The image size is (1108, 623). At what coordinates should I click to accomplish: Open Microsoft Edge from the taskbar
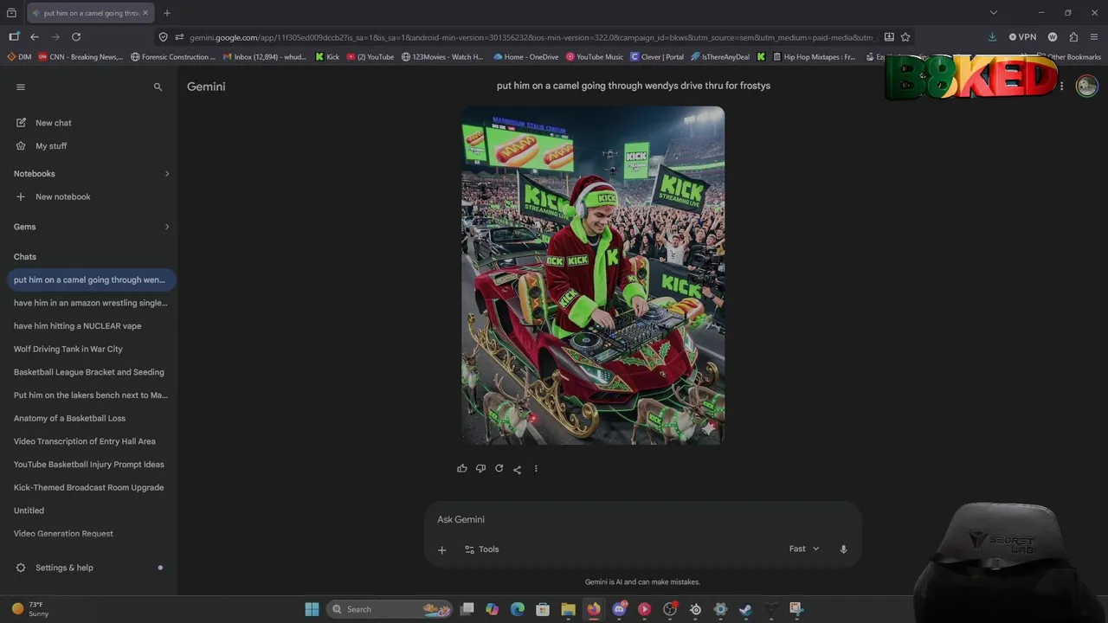click(518, 609)
